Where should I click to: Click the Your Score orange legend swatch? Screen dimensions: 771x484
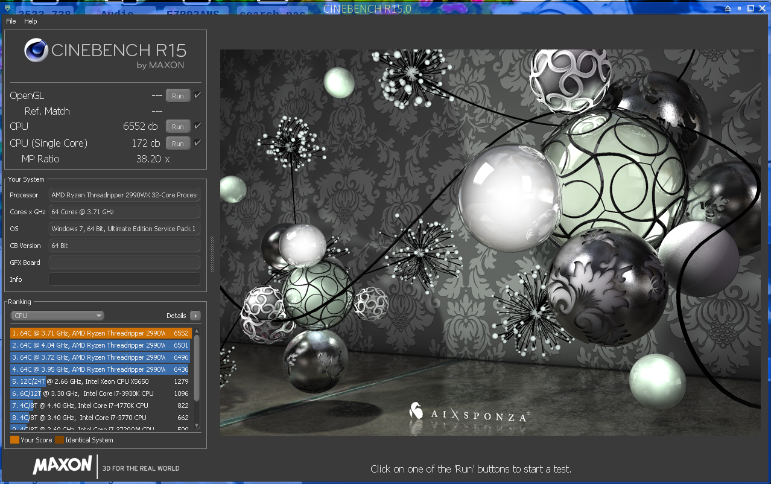(x=14, y=440)
